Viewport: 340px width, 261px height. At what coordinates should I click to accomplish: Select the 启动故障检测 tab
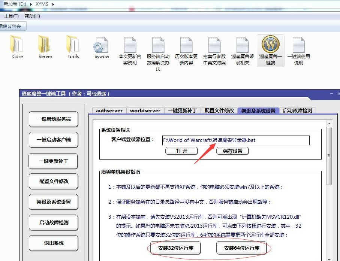pyautogui.click(x=297, y=110)
